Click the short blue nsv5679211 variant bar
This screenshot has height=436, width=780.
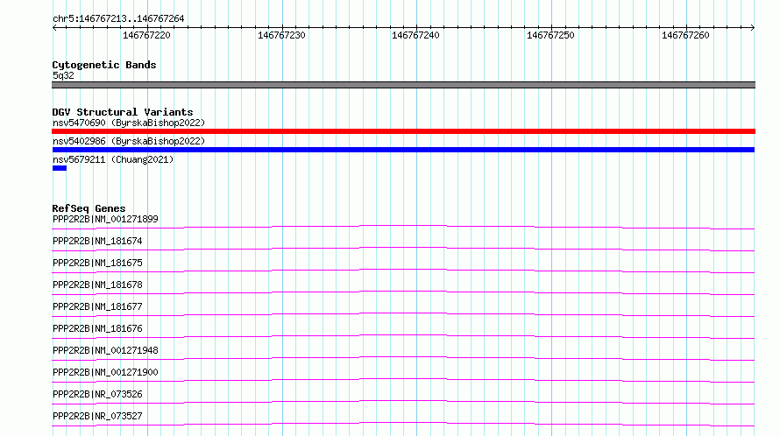click(x=60, y=168)
